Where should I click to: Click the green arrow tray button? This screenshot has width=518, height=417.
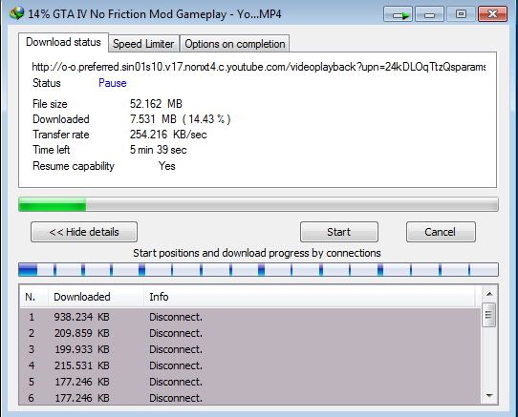click(398, 14)
